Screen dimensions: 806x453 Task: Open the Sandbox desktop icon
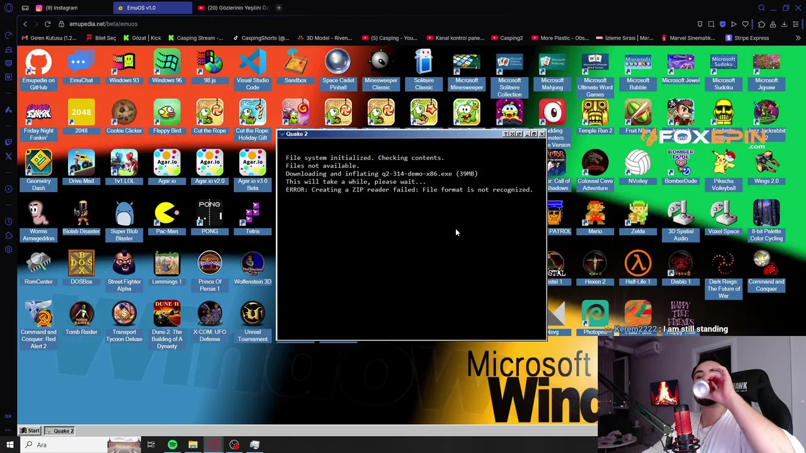point(295,67)
